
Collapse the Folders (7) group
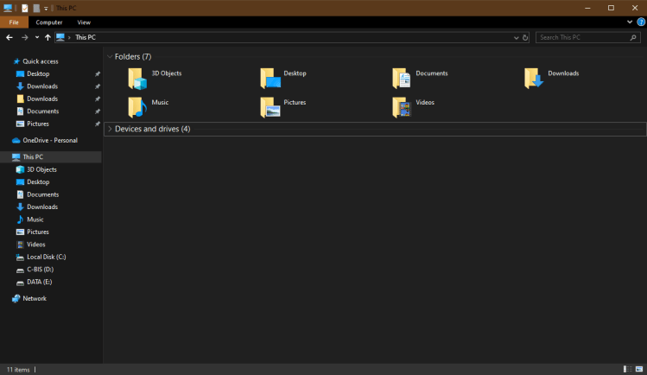[109, 57]
